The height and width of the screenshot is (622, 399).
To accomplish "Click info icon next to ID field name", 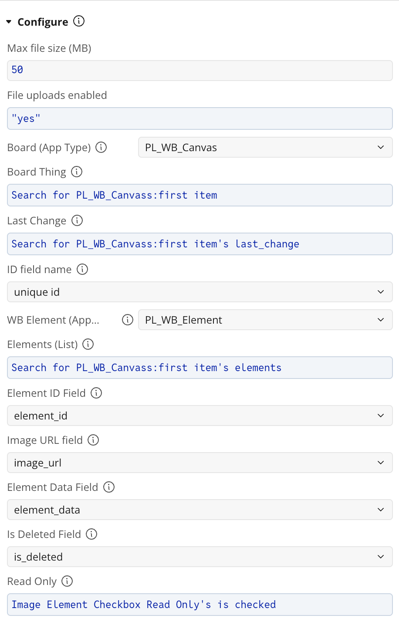I will click(82, 269).
